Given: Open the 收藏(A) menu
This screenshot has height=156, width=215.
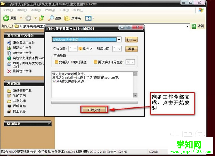Looking at the screenshot, I should coord(50,10).
